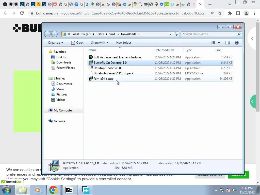Click DurabilityViewerV111 blank file icon
Screen dimensions: 260x195
[91, 73]
